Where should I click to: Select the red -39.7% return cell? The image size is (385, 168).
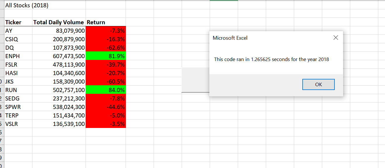[106, 65]
